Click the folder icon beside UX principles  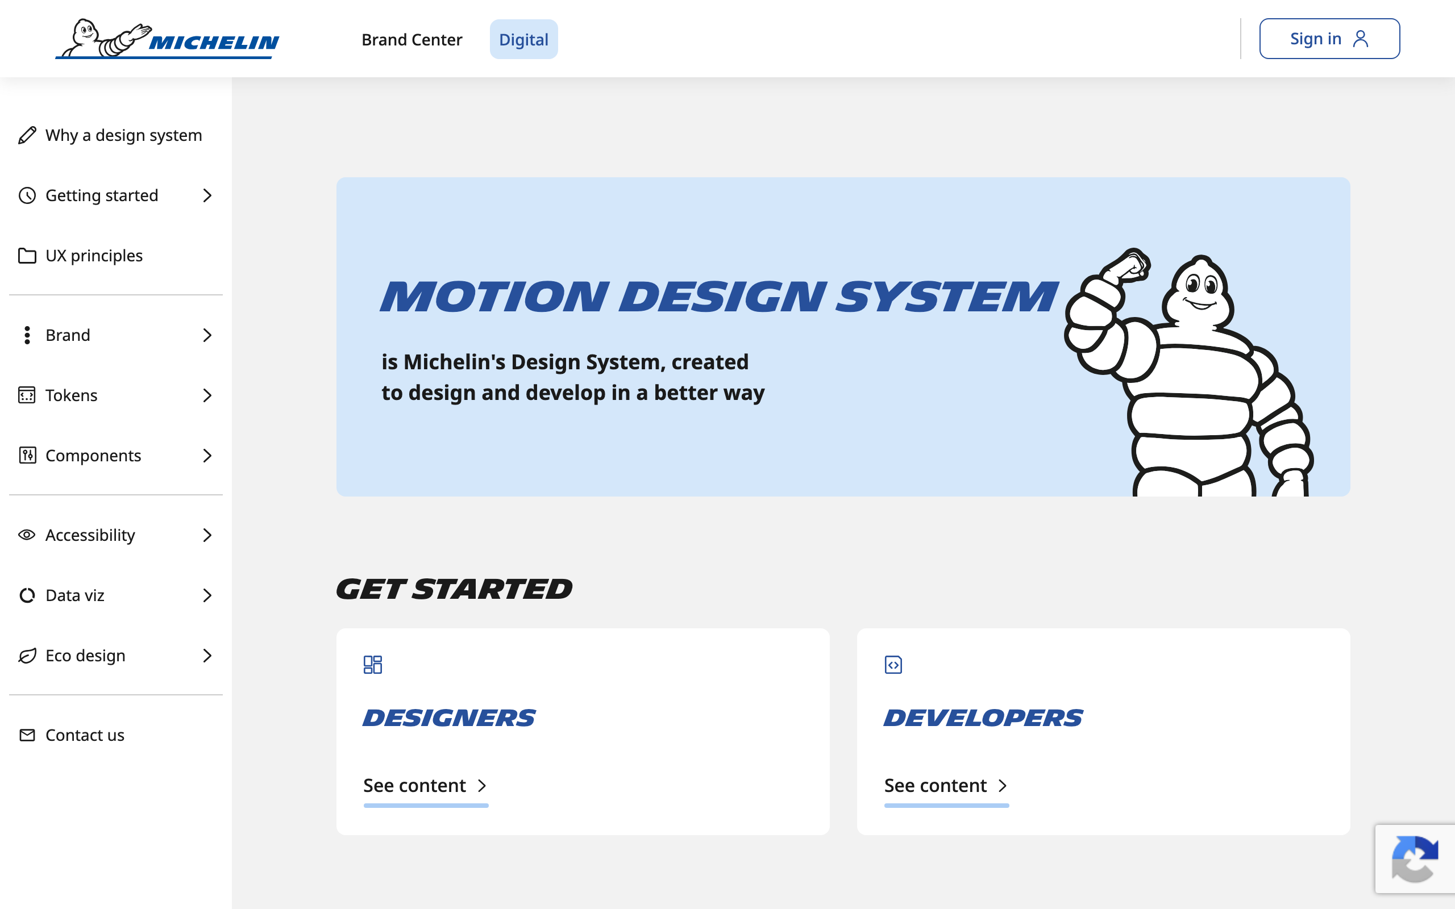point(27,256)
